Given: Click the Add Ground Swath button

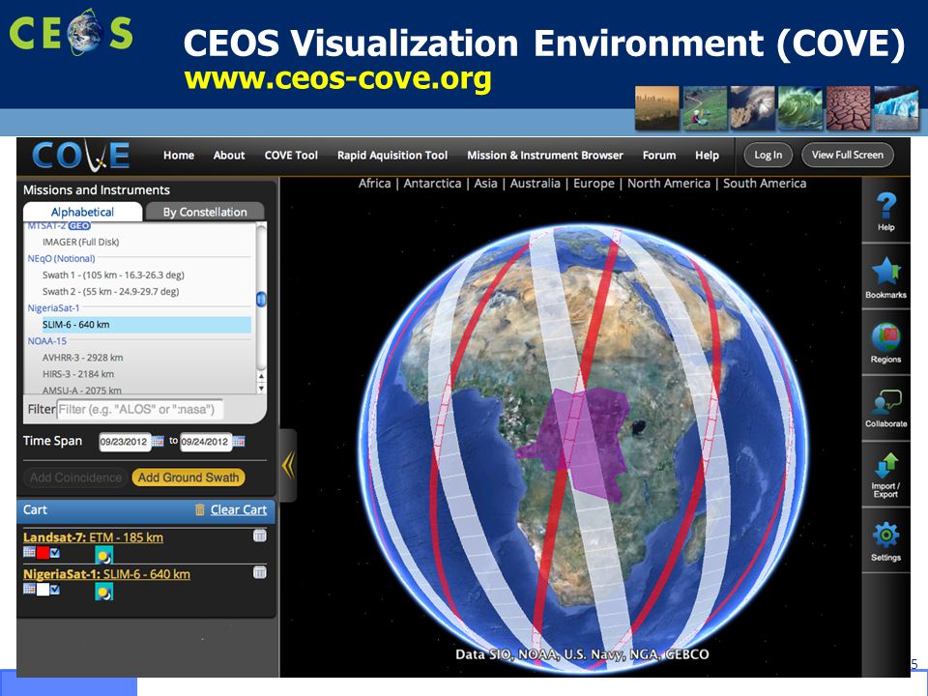Looking at the screenshot, I should (188, 478).
